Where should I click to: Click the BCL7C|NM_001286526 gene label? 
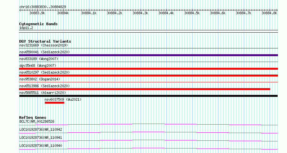tap(37, 121)
